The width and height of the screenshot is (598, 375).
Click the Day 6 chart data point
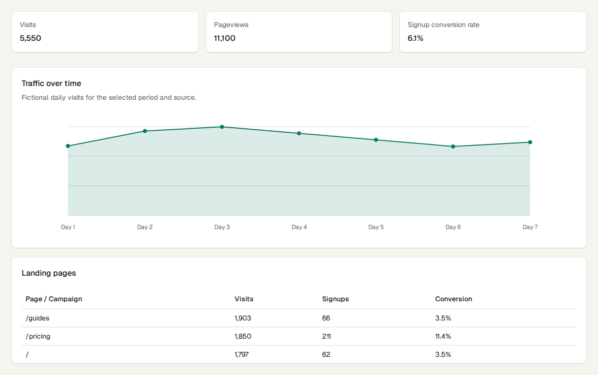453,146
